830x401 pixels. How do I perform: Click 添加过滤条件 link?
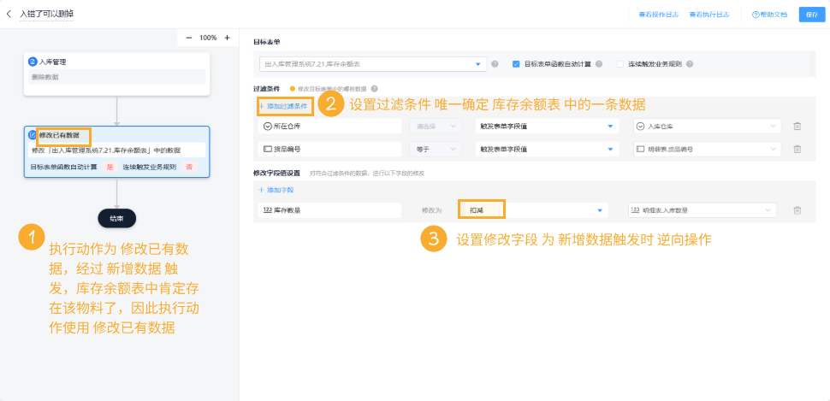click(283, 106)
